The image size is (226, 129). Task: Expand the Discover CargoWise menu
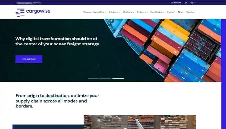click(95, 12)
